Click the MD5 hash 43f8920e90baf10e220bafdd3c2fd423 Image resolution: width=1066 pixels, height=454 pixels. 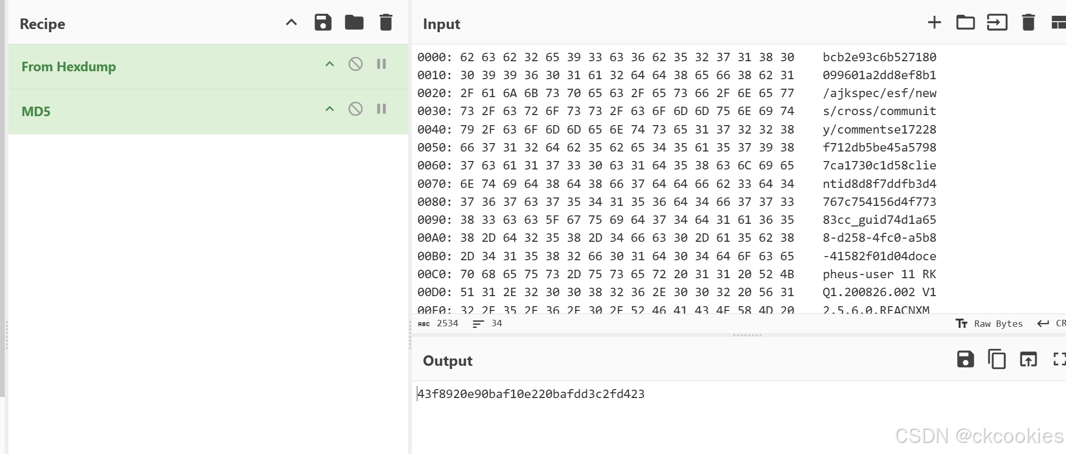pos(531,394)
